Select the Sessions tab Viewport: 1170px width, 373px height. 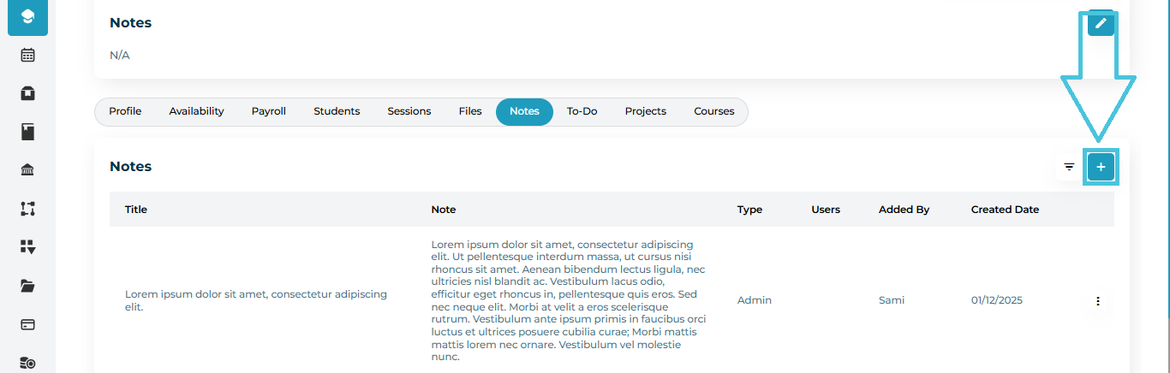pos(409,111)
